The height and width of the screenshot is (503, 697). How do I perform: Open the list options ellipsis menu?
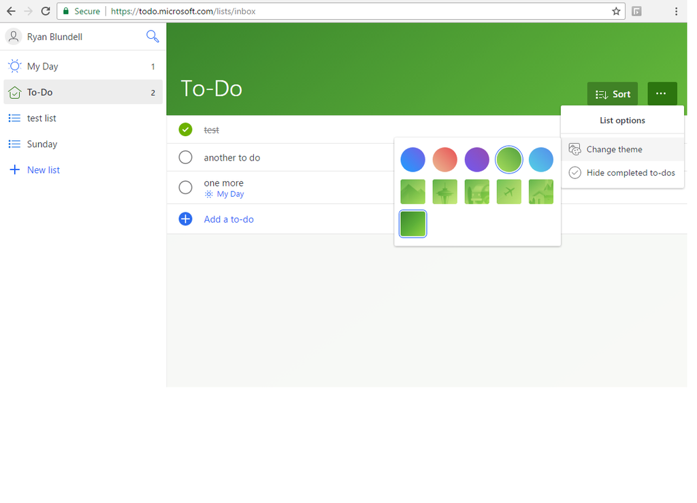662,94
